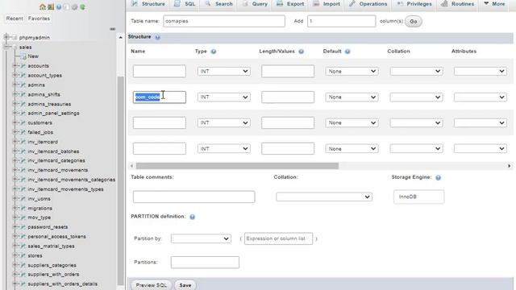Viewport: 516px width, 290px height.
Task: Switch to the Structure tab
Action: [x=148, y=4]
